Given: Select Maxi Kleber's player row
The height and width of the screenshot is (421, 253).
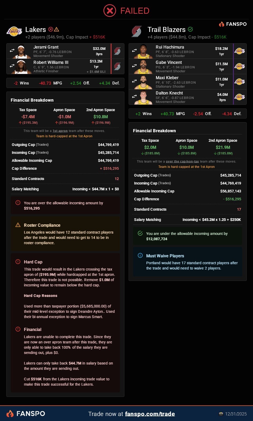Looking at the screenshot, I should (x=188, y=82).
